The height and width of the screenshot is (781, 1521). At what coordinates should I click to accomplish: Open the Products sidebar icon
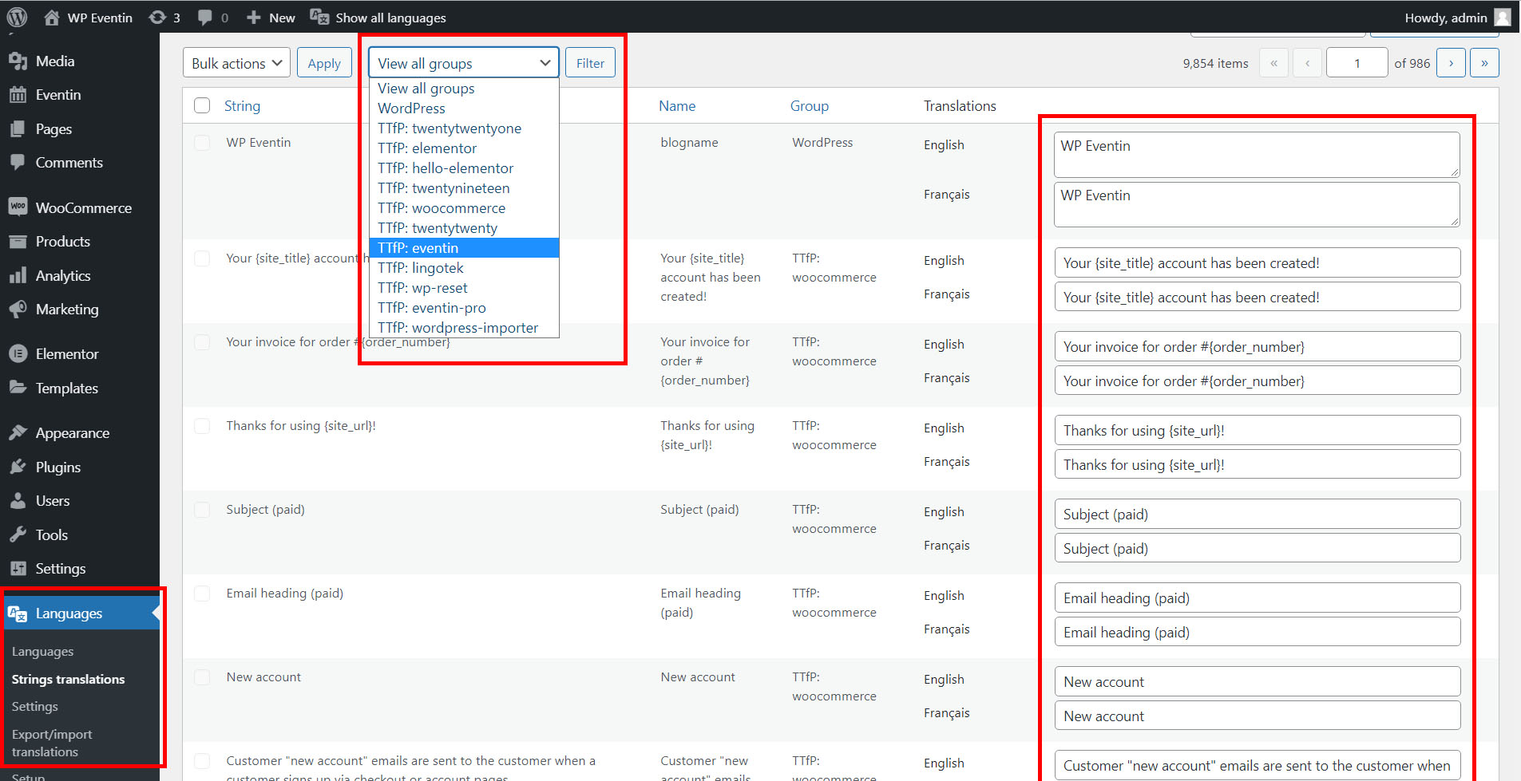pos(18,241)
